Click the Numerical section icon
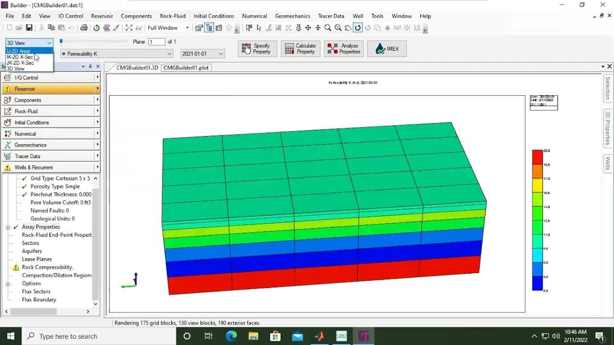Image resolution: width=614 pixels, height=345 pixels. [x=7, y=134]
